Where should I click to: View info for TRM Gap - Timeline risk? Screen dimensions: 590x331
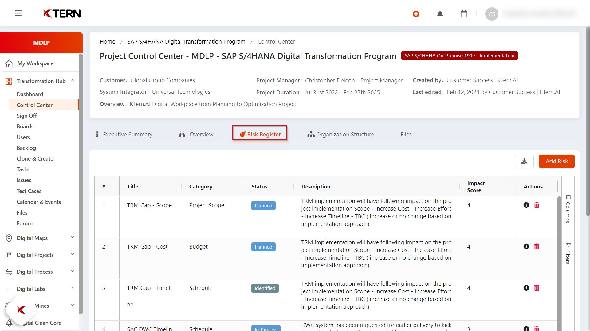[526, 288]
